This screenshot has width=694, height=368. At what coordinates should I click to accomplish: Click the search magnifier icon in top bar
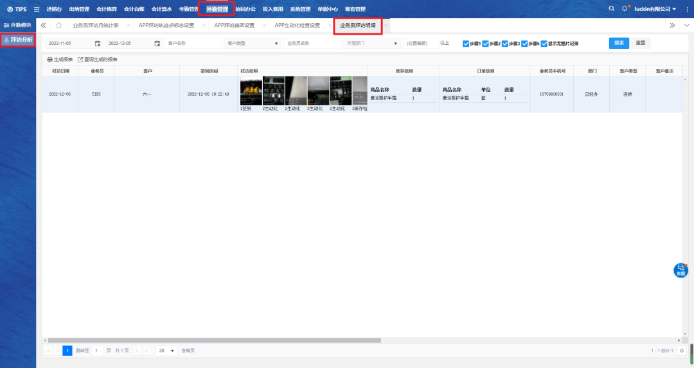(x=611, y=9)
